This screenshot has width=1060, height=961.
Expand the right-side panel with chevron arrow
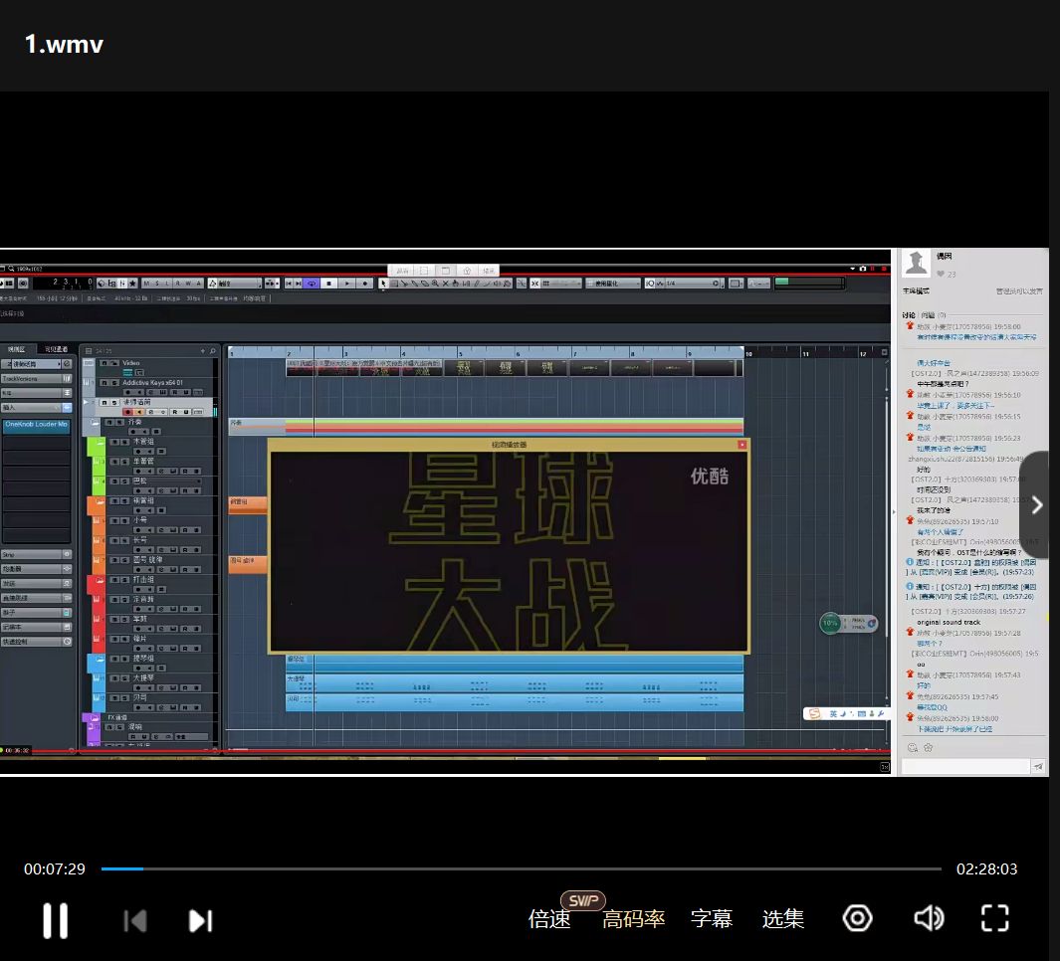point(1037,504)
